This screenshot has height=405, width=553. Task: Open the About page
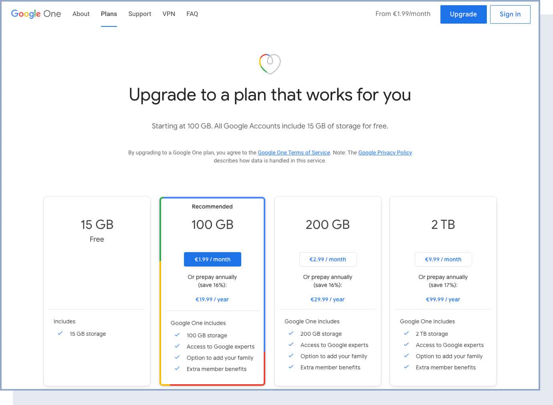coord(81,14)
